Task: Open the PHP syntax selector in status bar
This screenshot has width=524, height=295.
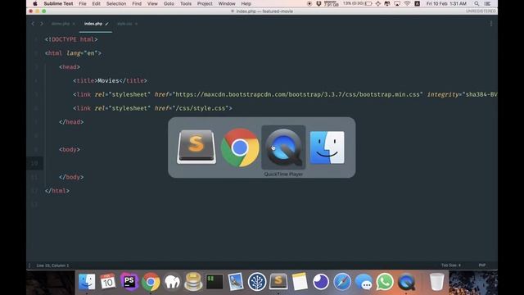Action: pyautogui.click(x=482, y=265)
